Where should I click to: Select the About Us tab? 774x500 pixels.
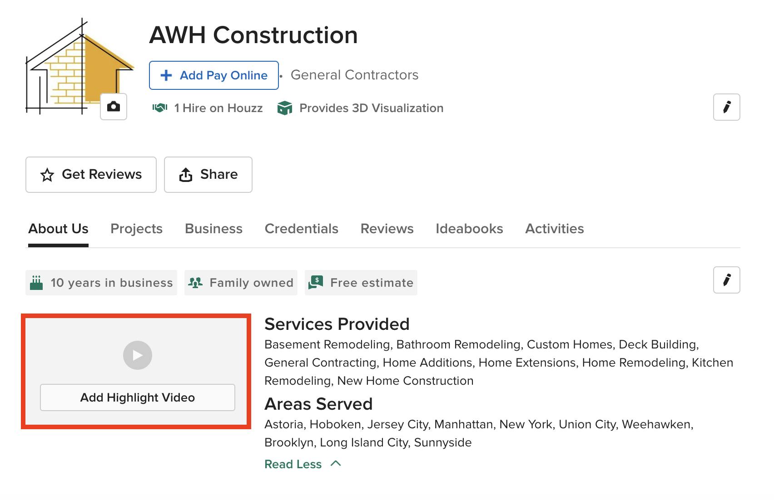point(58,229)
